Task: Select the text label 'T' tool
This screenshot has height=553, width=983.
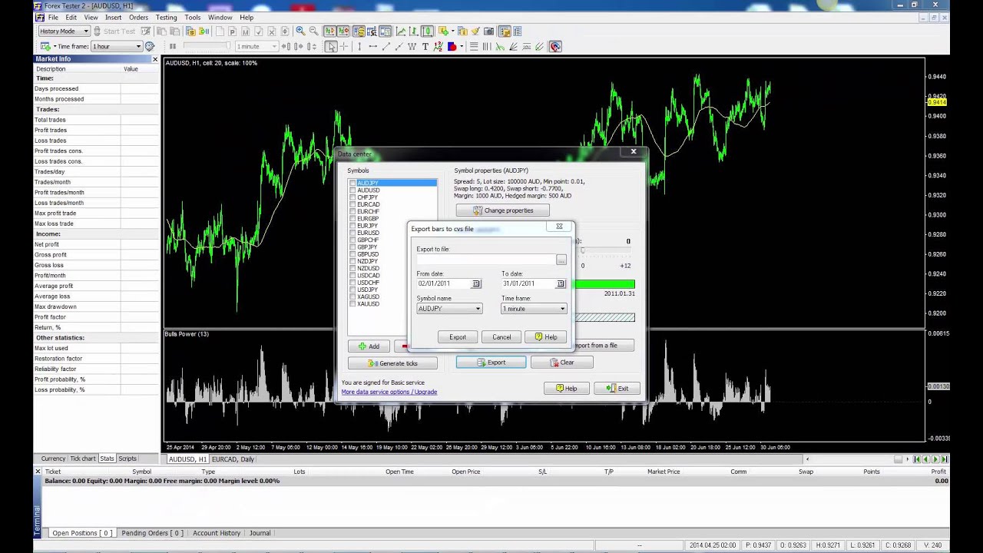Action: pyautogui.click(x=425, y=47)
